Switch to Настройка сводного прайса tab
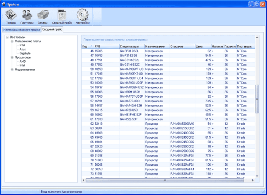 tap(22, 30)
